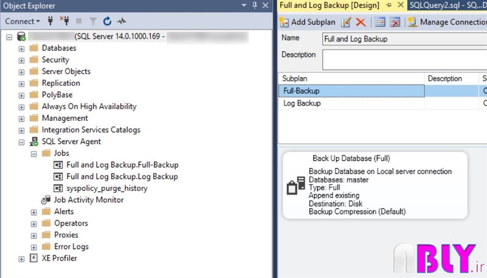Viewport: 487px width, 278px height.
Task: Expand the Proxies folder
Action: 34,236
